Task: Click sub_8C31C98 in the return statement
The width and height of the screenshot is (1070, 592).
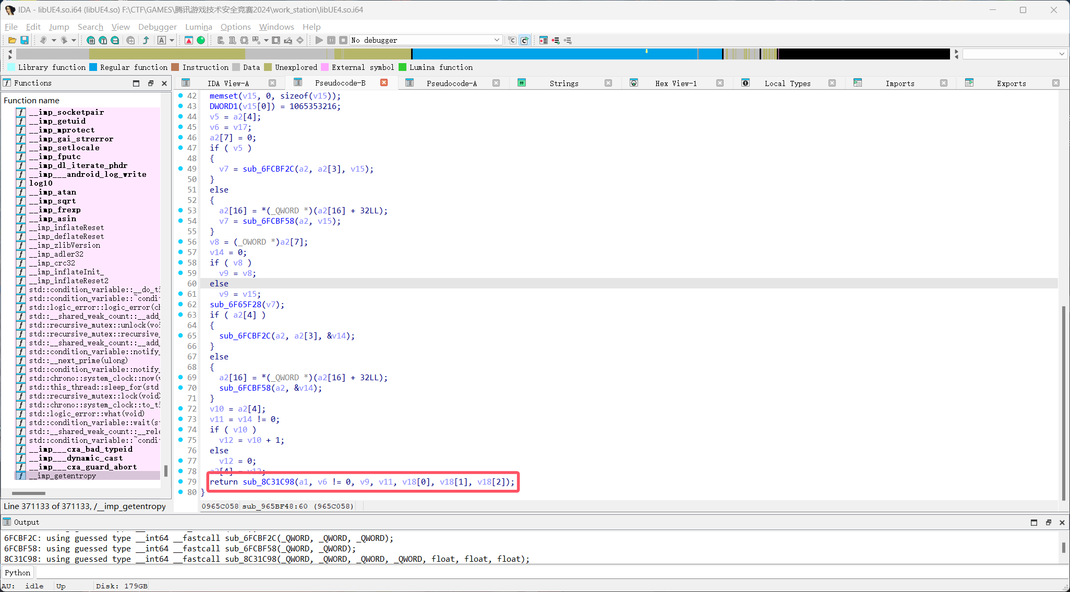Action: (268, 481)
